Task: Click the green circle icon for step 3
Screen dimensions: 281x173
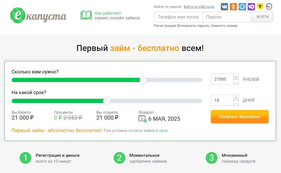Action: 212,158
